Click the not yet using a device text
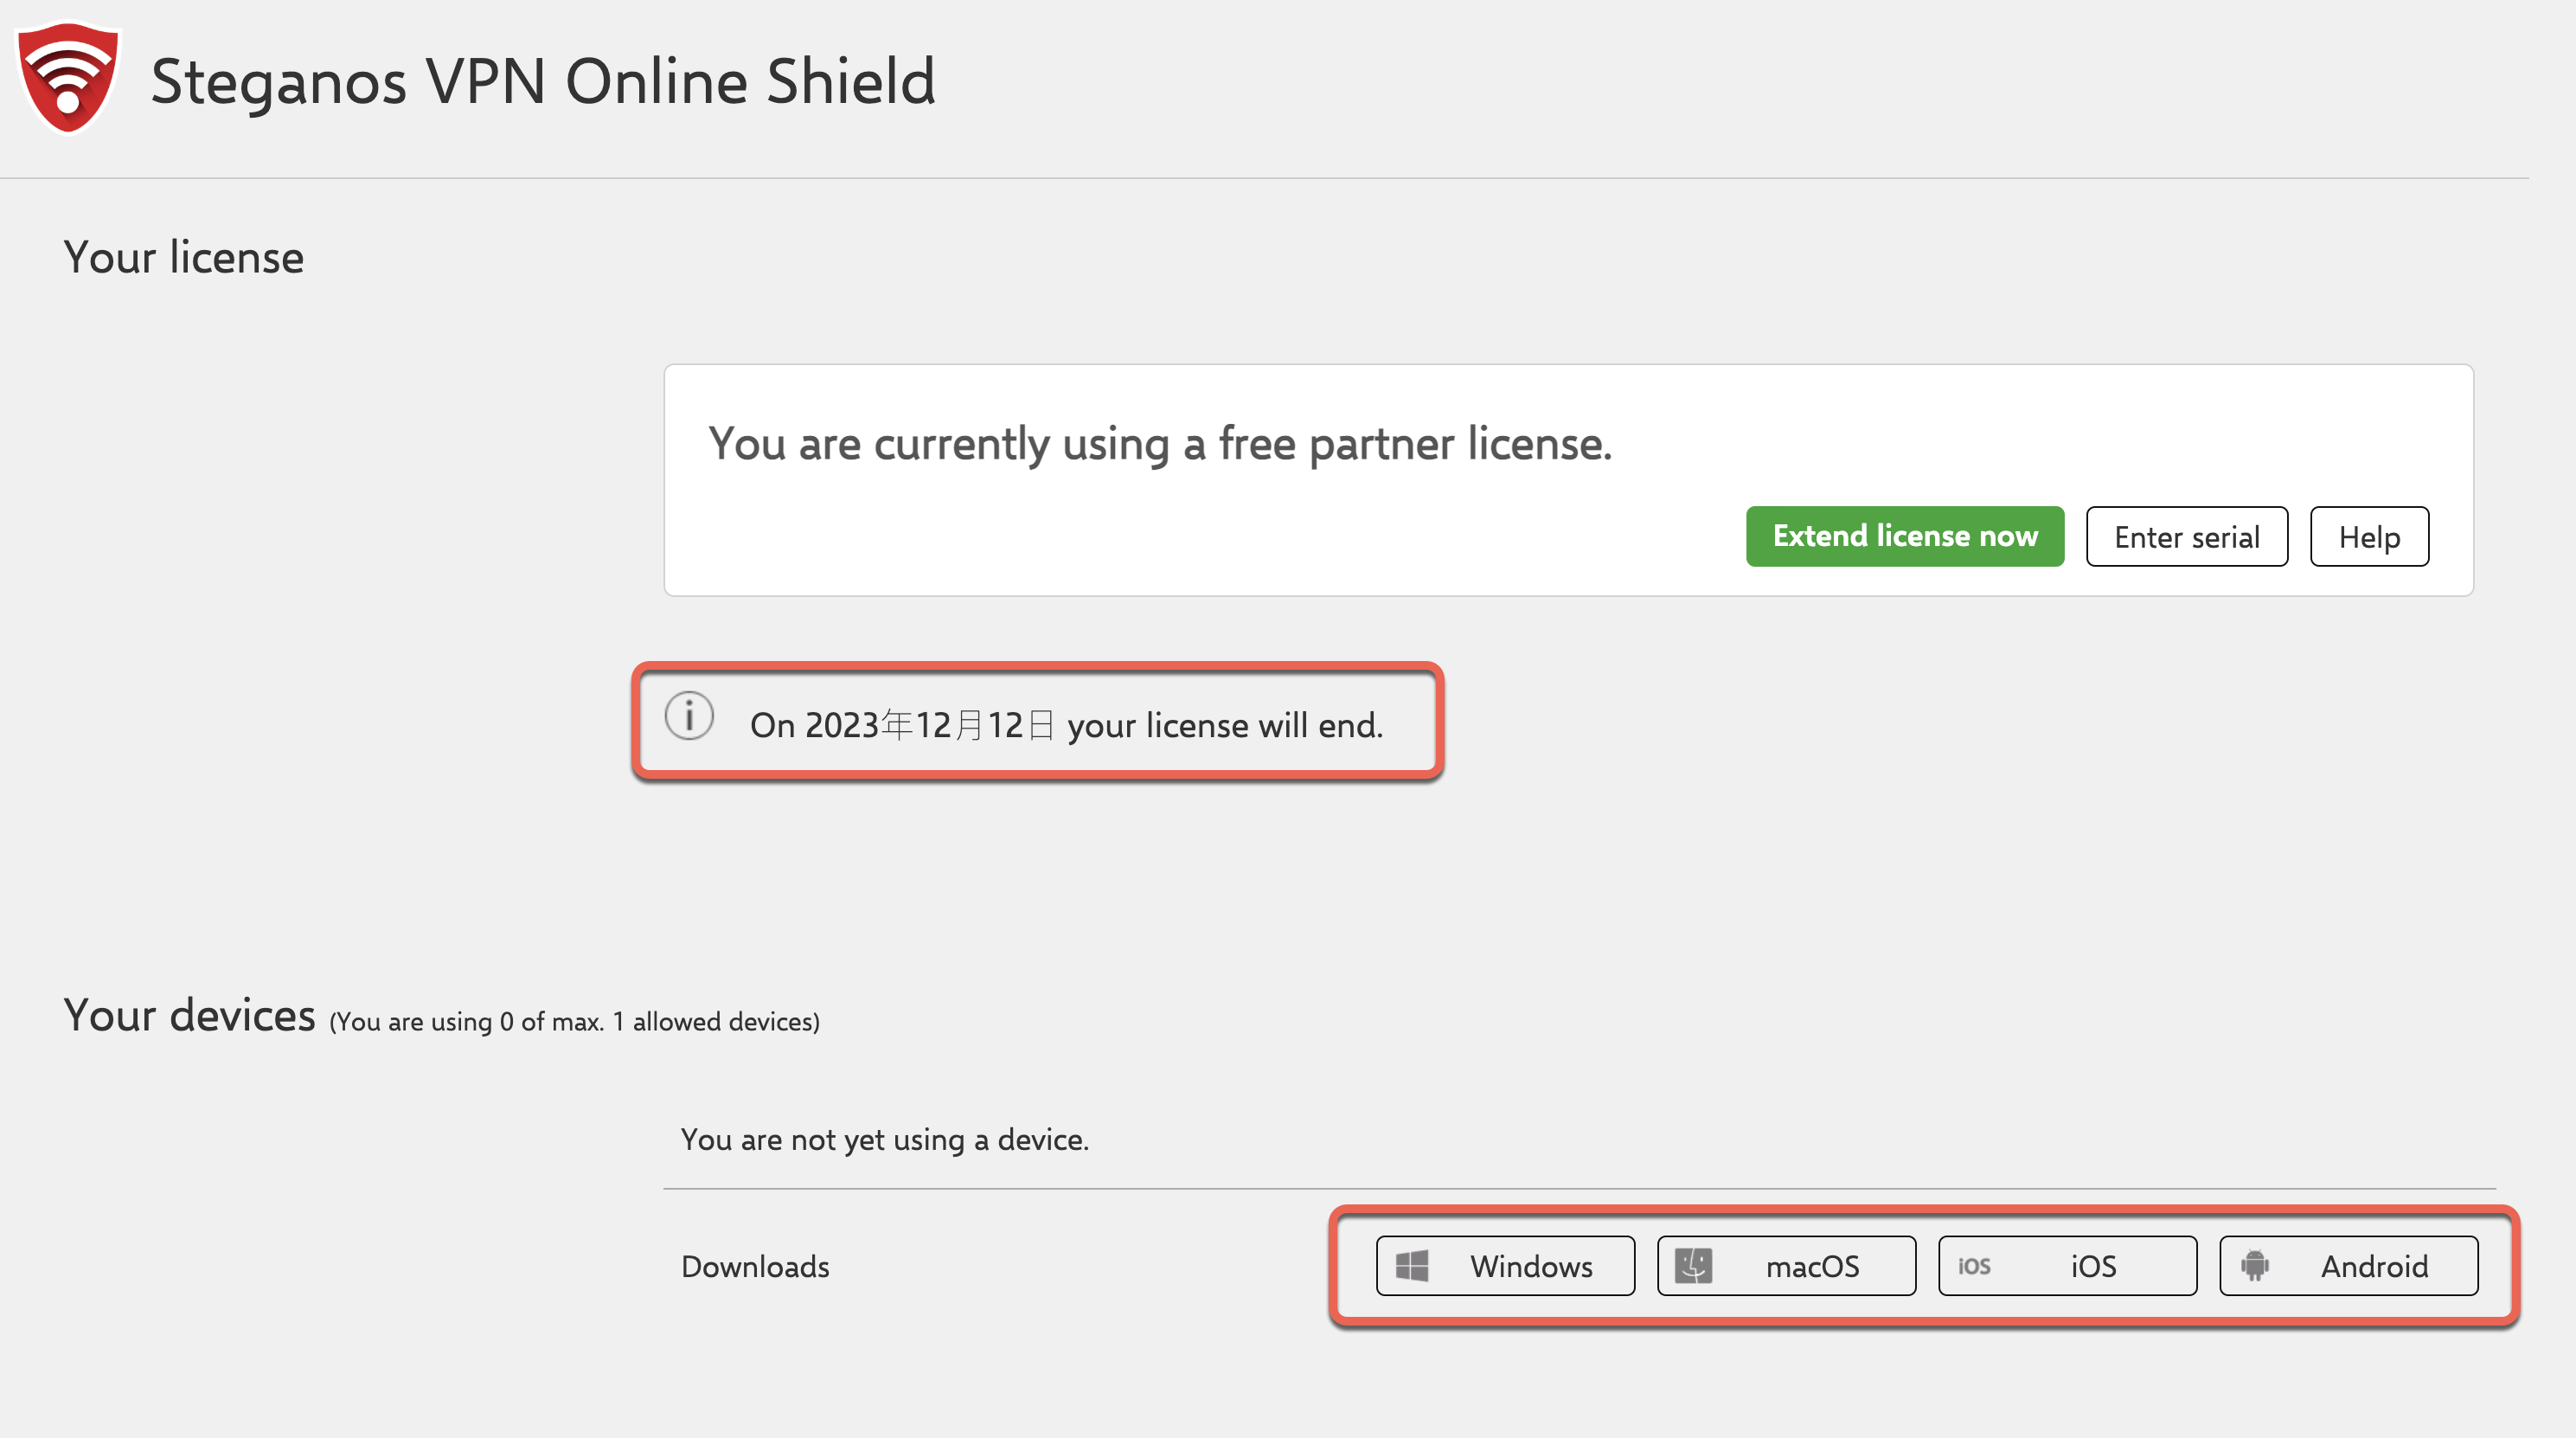The height and width of the screenshot is (1438, 2576). click(x=885, y=1140)
